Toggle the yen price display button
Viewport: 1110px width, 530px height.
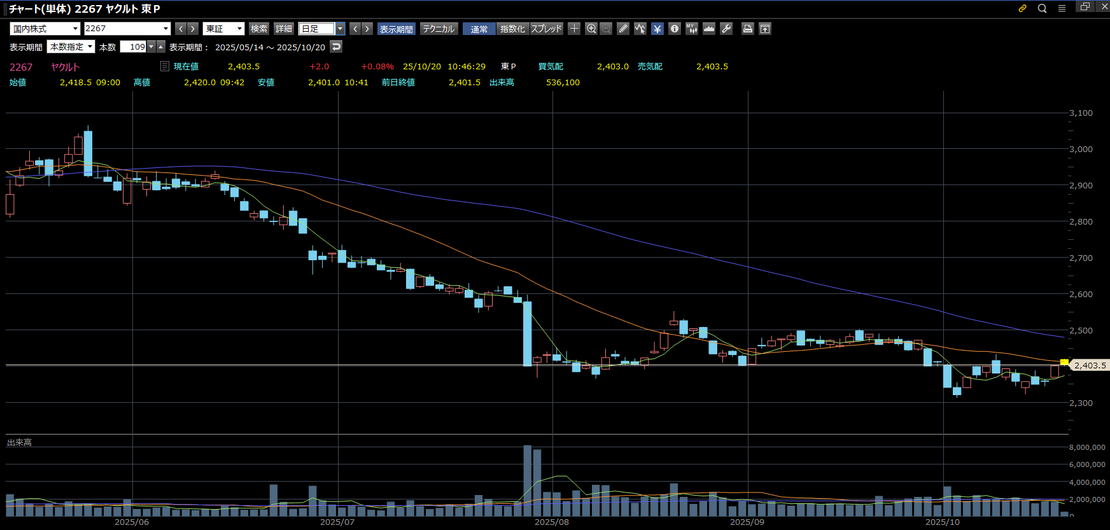(x=657, y=29)
